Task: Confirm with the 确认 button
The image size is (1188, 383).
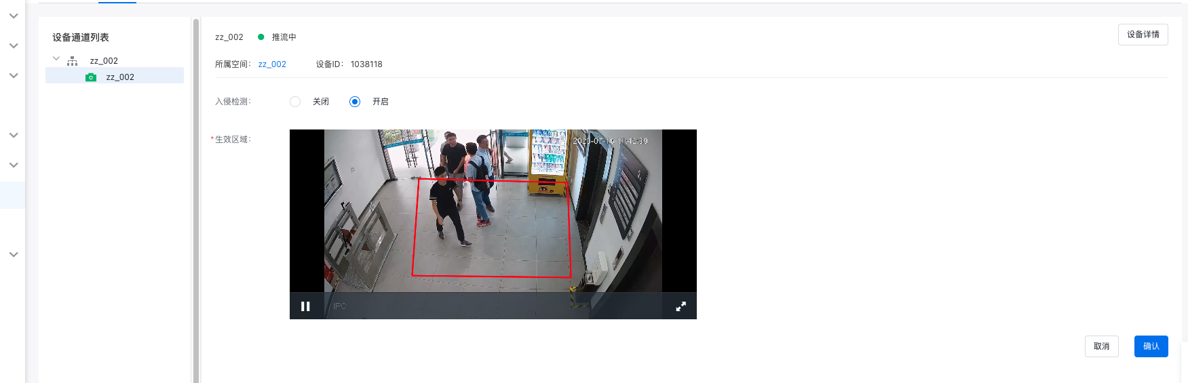Action: point(1151,346)
